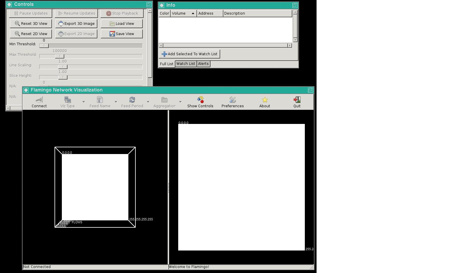Click the Controls panel scroll-left arrow
The width and height of the screenshot is (459, 273).
(x=8, y=108)
